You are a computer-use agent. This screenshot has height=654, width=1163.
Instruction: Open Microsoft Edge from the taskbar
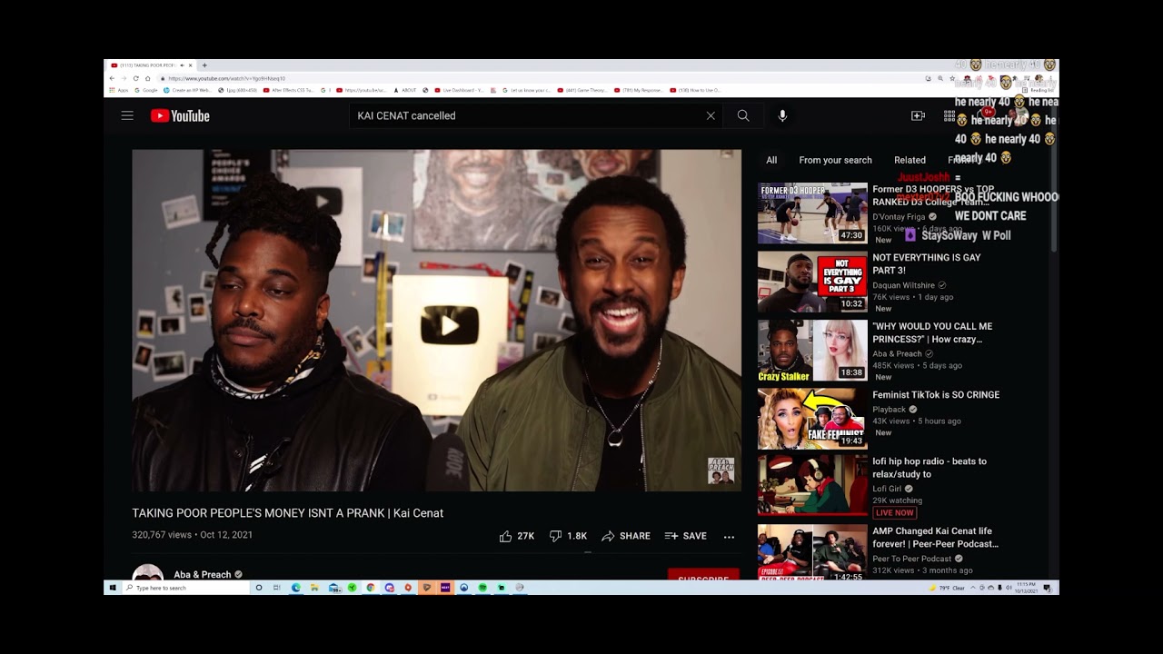296,588
